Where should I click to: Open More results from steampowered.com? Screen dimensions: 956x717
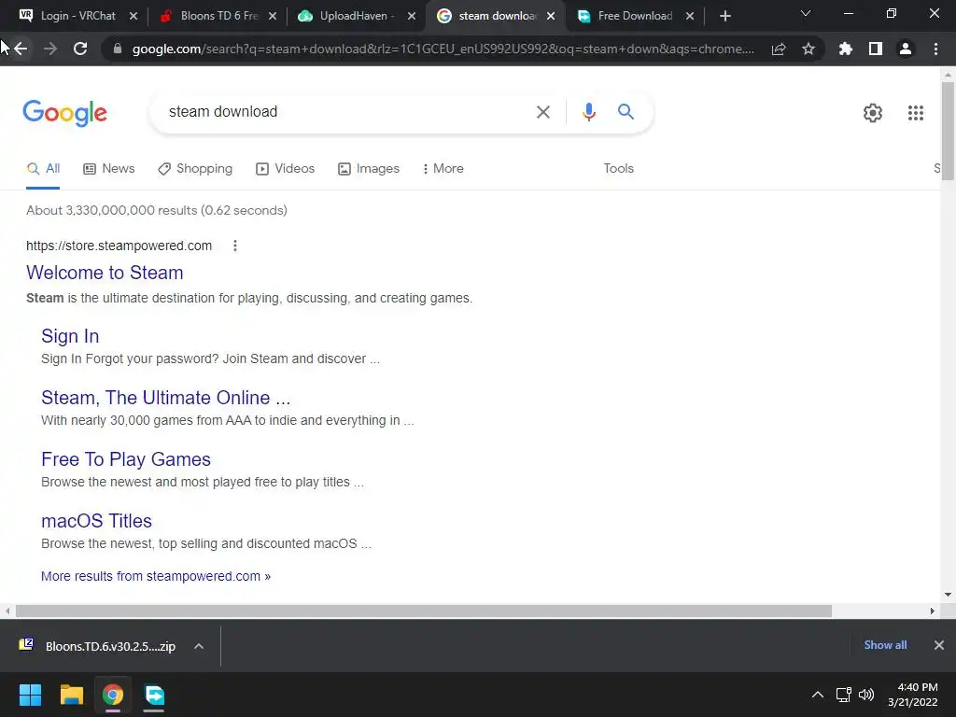(156, 576)
